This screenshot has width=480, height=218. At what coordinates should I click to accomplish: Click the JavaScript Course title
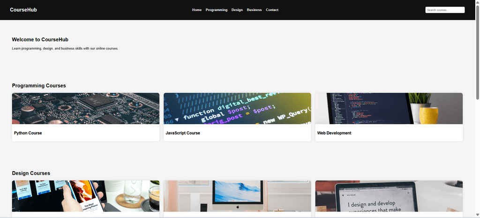(183, 133)
